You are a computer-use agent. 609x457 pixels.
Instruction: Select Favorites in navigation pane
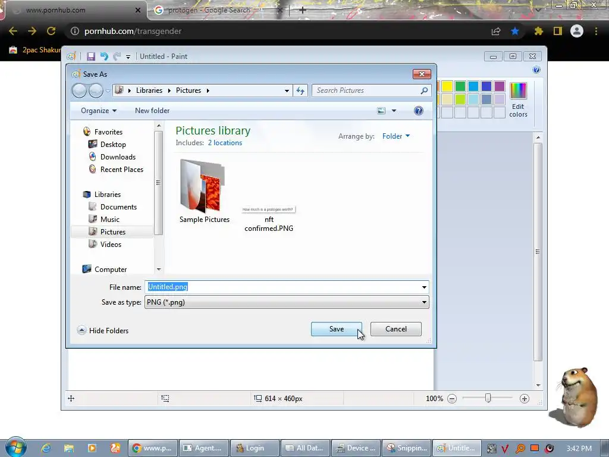108,132
